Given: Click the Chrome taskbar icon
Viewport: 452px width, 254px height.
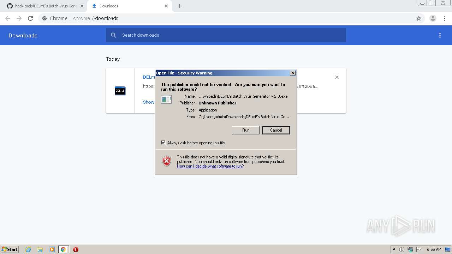Looking at the screenshot, I should click(x=63, y=249).
